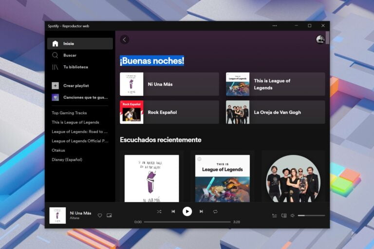Click the purple heart liked songs icon

click(x=55, y=97)
